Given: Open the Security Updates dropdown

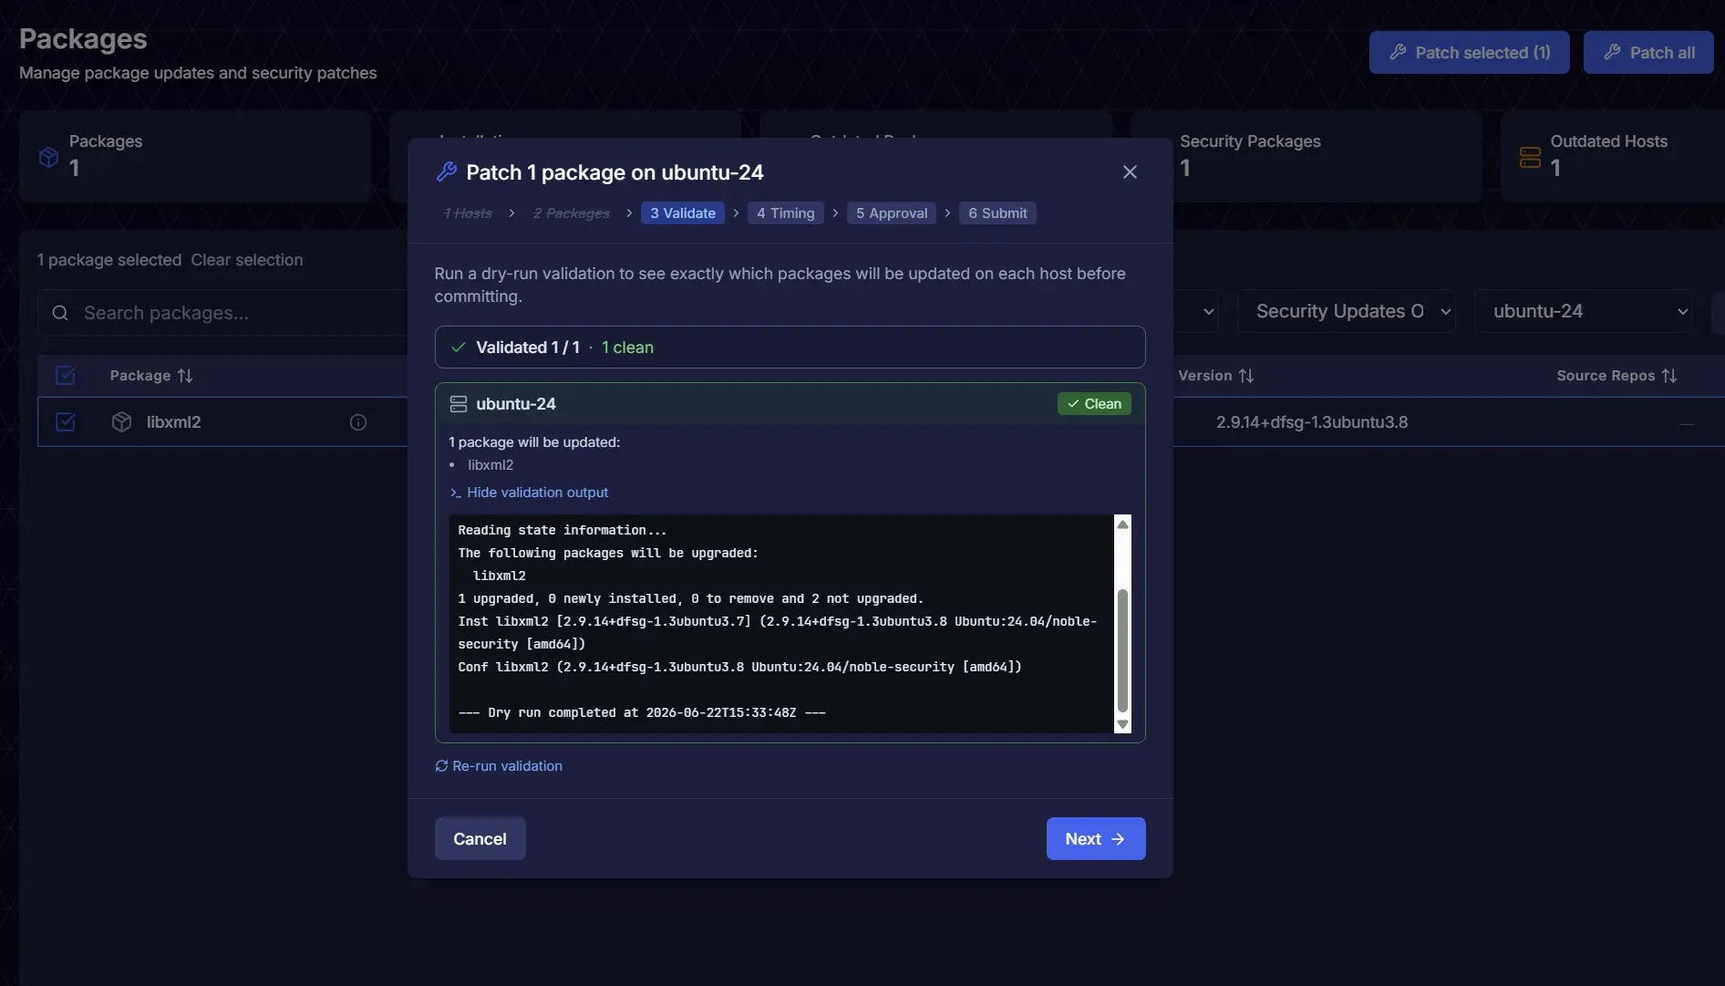Looking at the screenshot, I should (x=1346, y=311).
